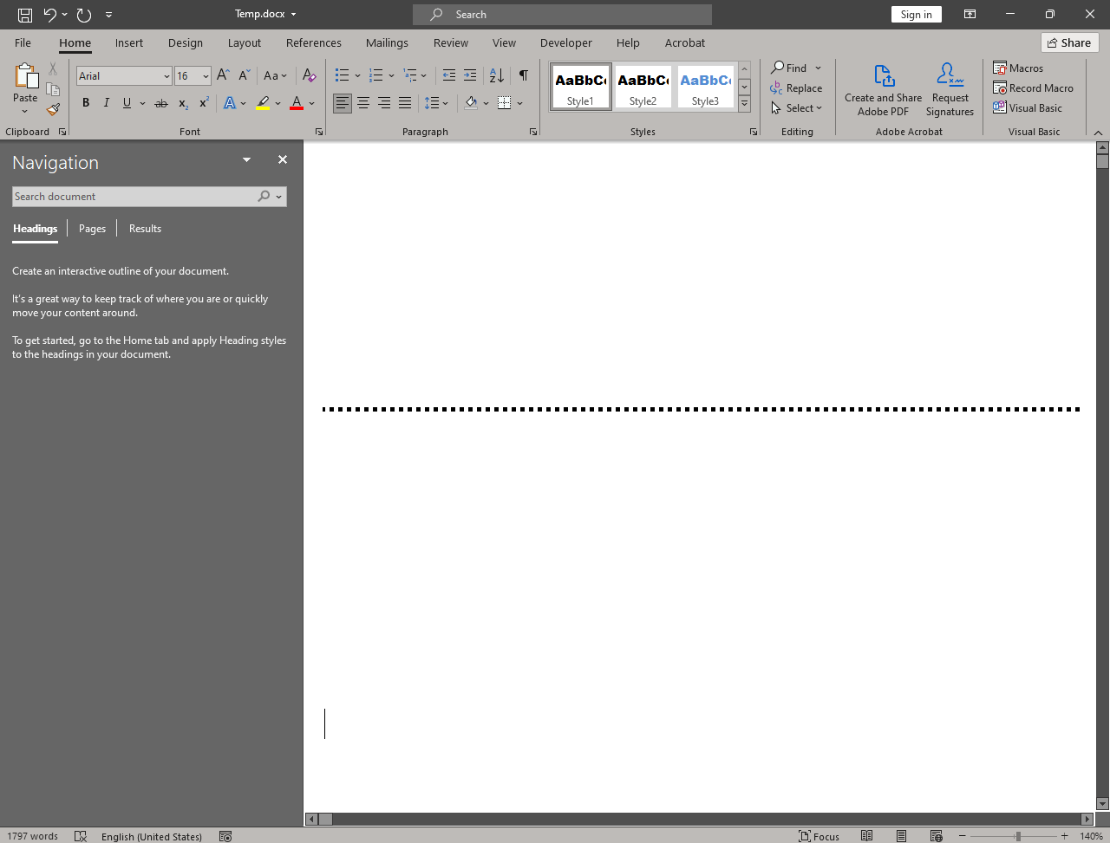Image resolution: width=1110 pixels, height=843 pixels.
Task: Close the Navigation pane
Action: click(x=282, y=159)
